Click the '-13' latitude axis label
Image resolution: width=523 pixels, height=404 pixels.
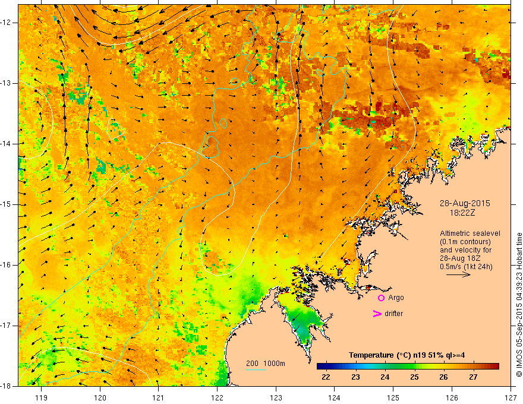(6, 83)
